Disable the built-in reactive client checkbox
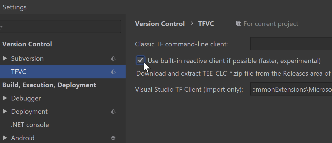Image resolution: width=332 pixels, height=143 pixels. (x=141, y=60)
